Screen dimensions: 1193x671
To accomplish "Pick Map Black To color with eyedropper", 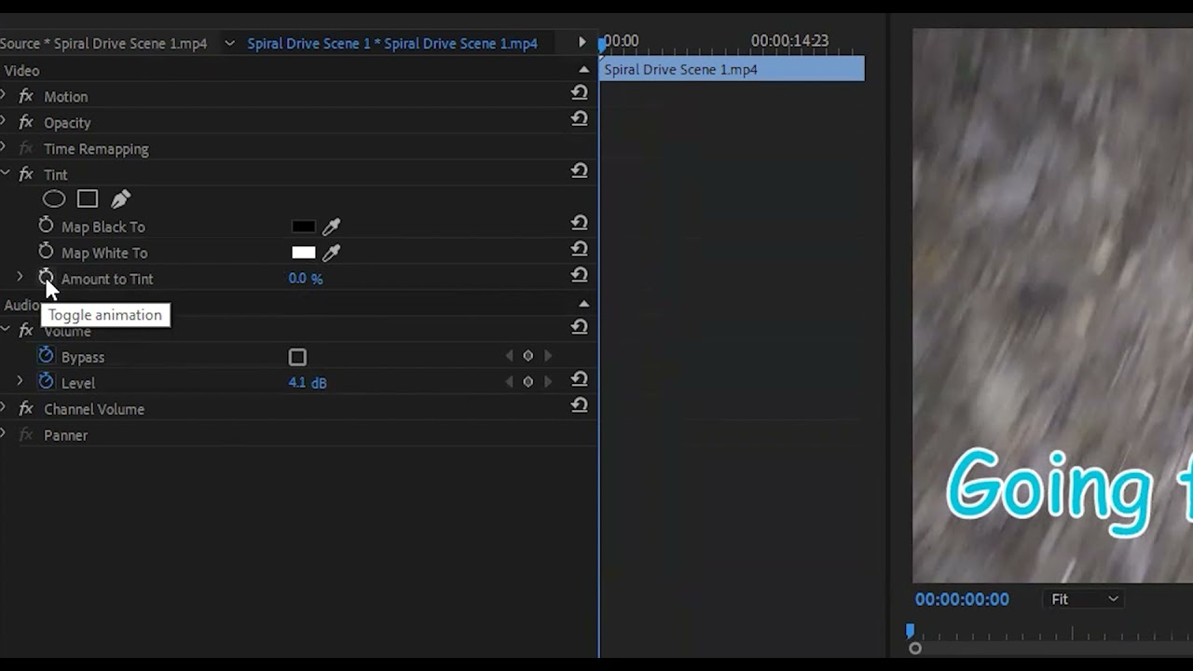I will pyautogui.click(x=331, y=226).
